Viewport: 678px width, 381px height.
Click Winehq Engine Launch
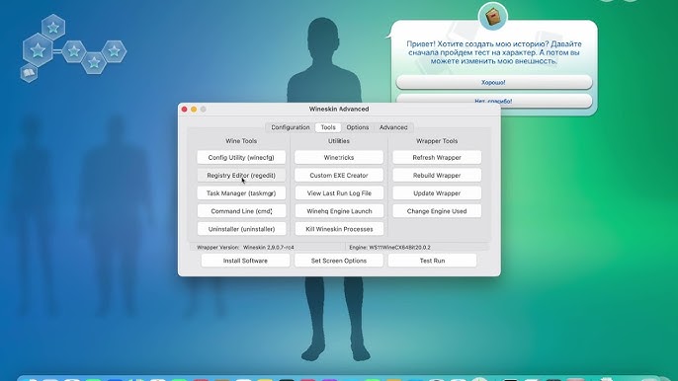(339, 211)
